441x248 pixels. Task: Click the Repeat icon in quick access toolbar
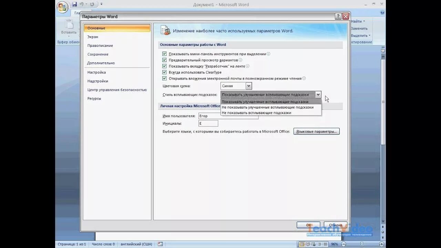click(92, 4)
